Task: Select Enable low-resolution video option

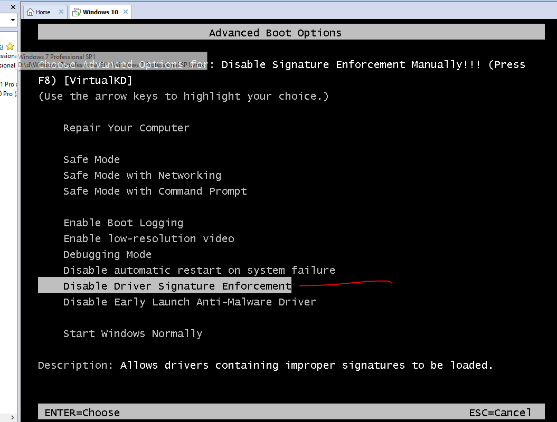Action: click(x=148, y=239)
